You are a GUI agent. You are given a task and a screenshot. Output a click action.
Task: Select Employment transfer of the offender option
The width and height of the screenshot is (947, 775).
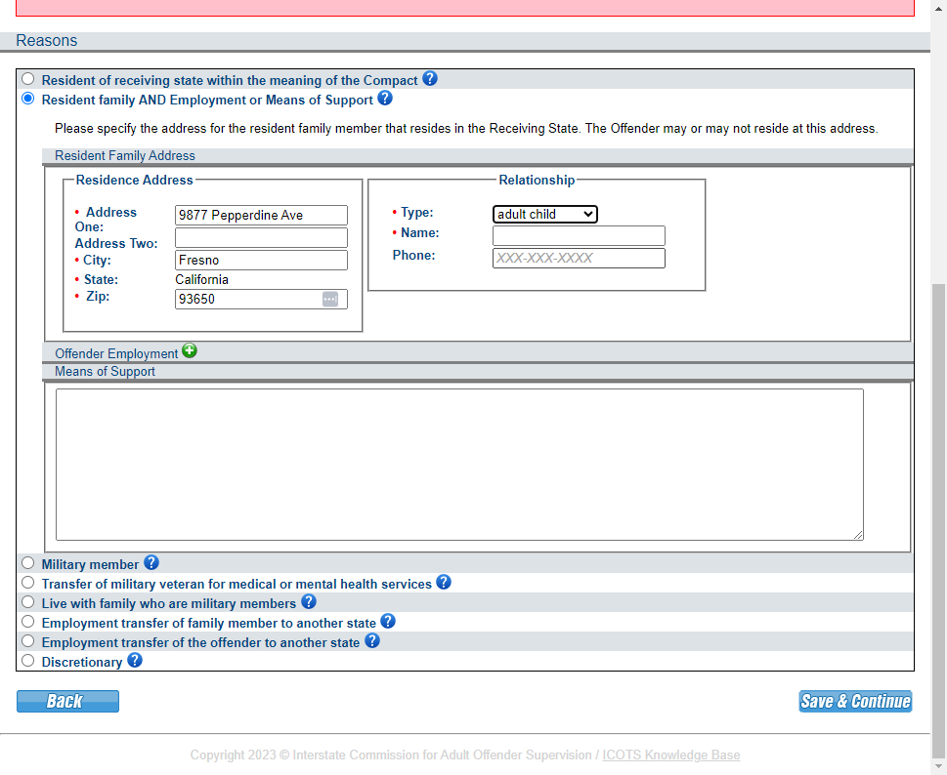click(27, 640)
